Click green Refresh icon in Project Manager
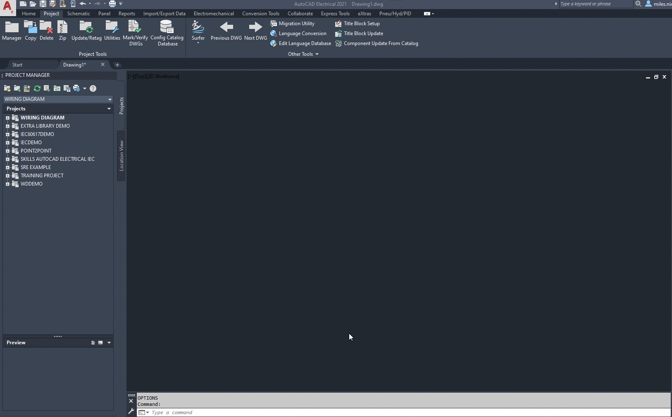This screenshot has width=672, height=417. click(x=37, y=88)
